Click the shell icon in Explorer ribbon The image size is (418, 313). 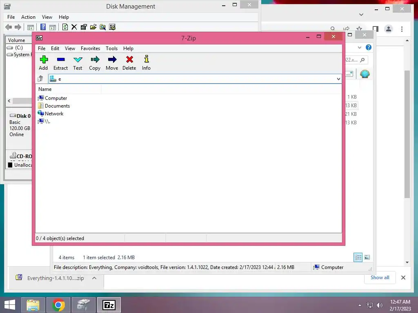365,74
